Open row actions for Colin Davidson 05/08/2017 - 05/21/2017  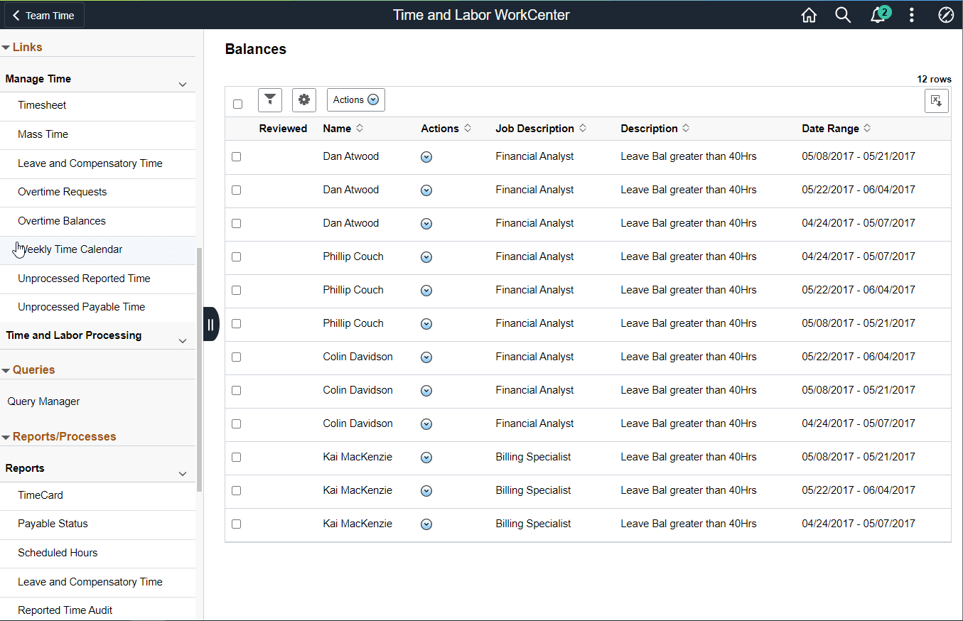426,391
